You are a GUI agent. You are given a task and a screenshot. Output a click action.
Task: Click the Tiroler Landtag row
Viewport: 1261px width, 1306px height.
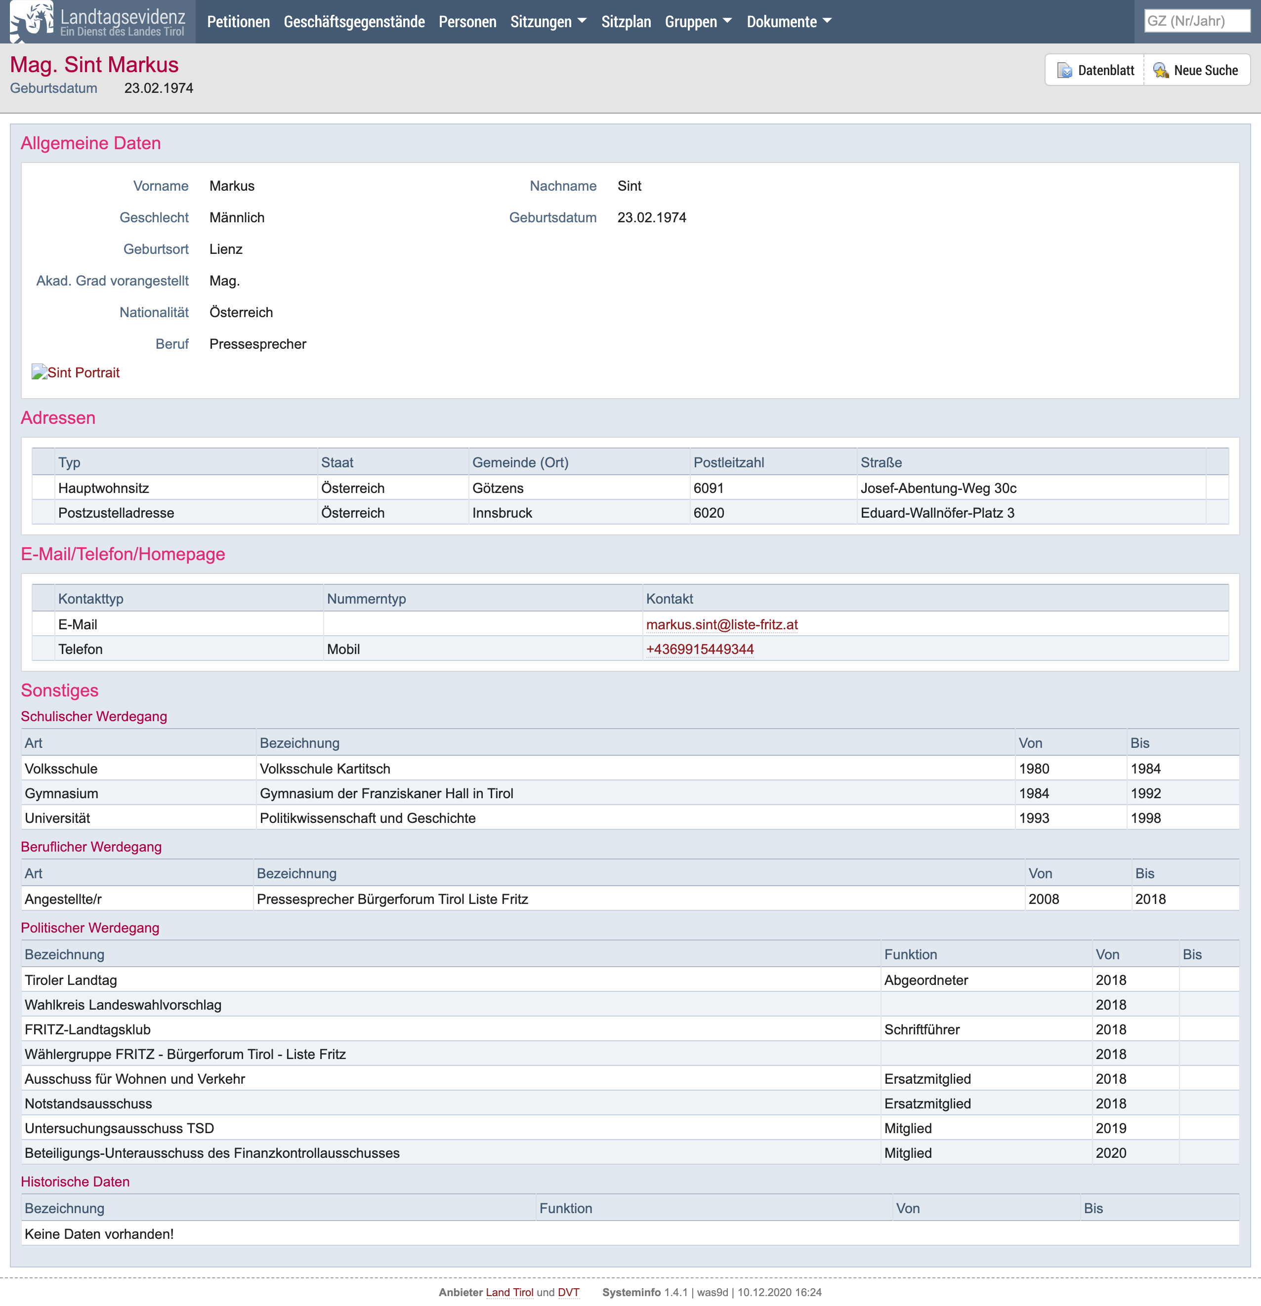point(630,979)
